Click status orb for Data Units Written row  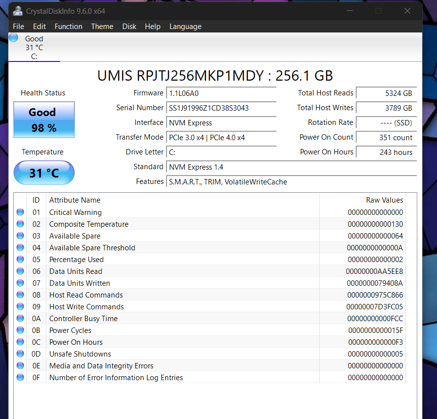click(x=20, y=283)
